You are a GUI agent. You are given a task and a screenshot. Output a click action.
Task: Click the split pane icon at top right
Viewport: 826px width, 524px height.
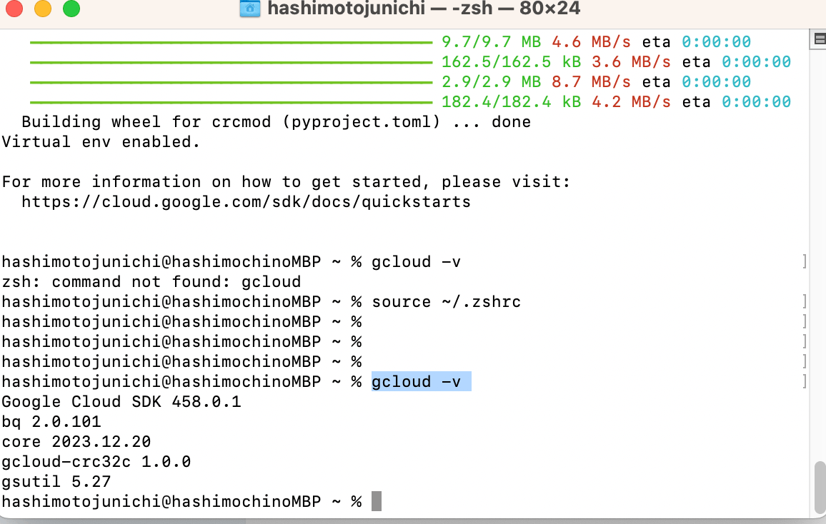coord(819,39)
